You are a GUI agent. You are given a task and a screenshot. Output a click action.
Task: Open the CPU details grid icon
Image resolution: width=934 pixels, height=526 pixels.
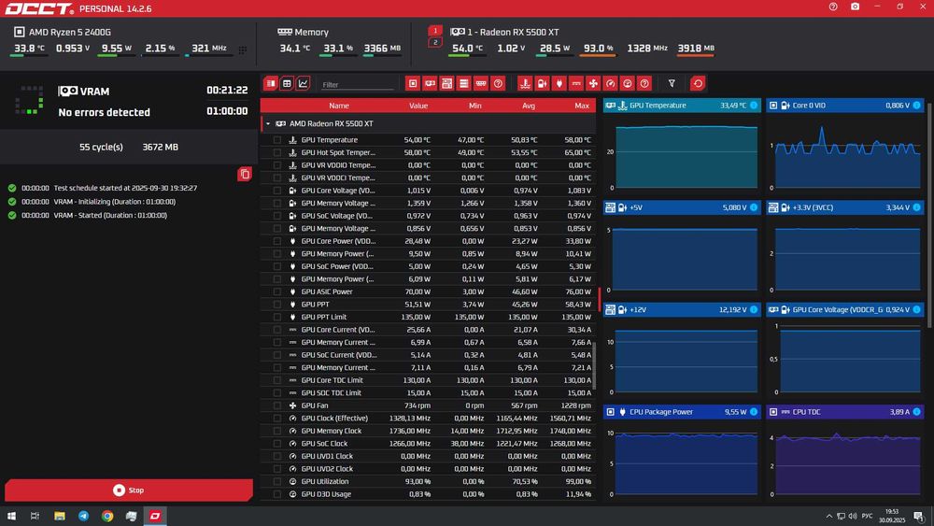coord(243,50)
